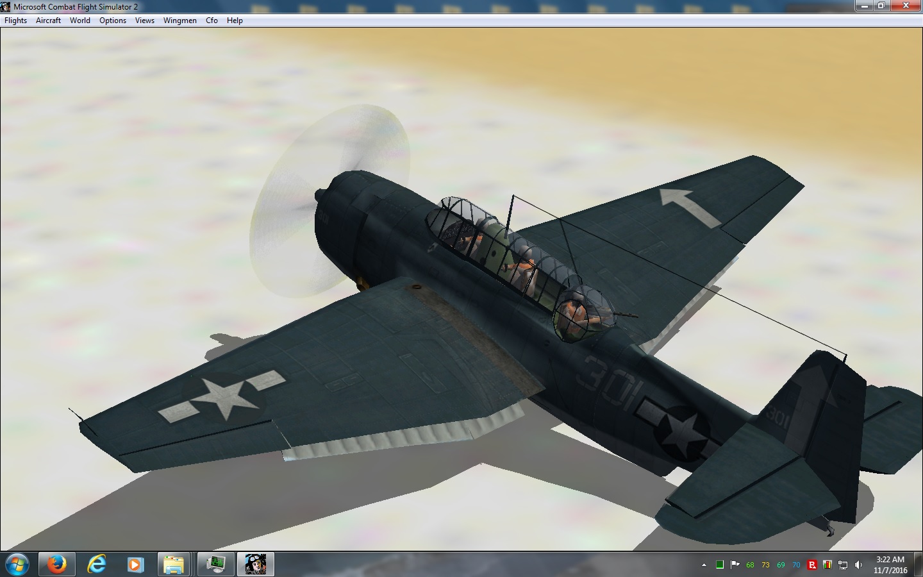Open the World menu

[x=80, y=21]
